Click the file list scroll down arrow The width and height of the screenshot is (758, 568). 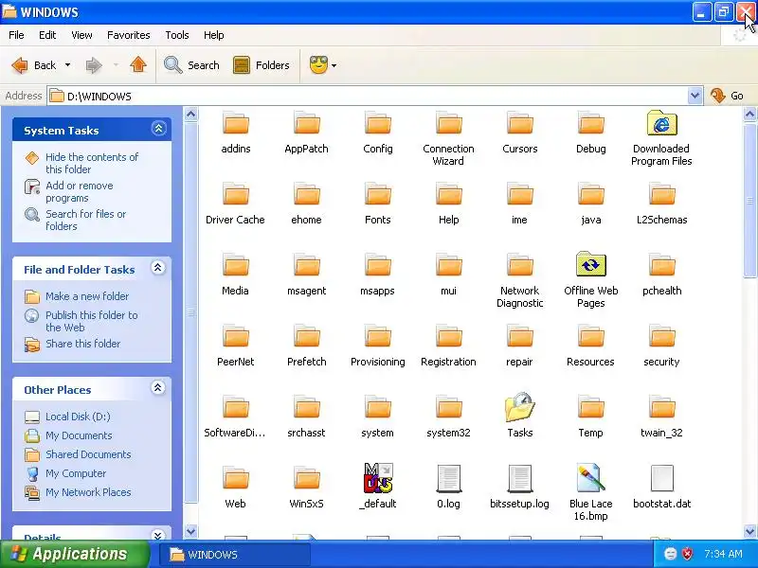tap(749, 531)
